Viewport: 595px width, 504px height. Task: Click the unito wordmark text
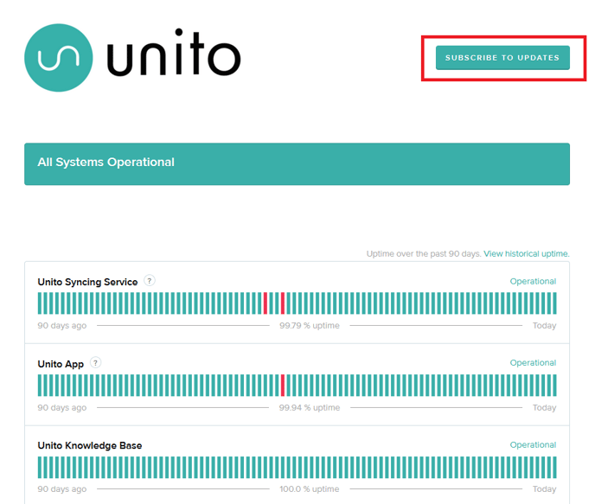click(174, 53)
